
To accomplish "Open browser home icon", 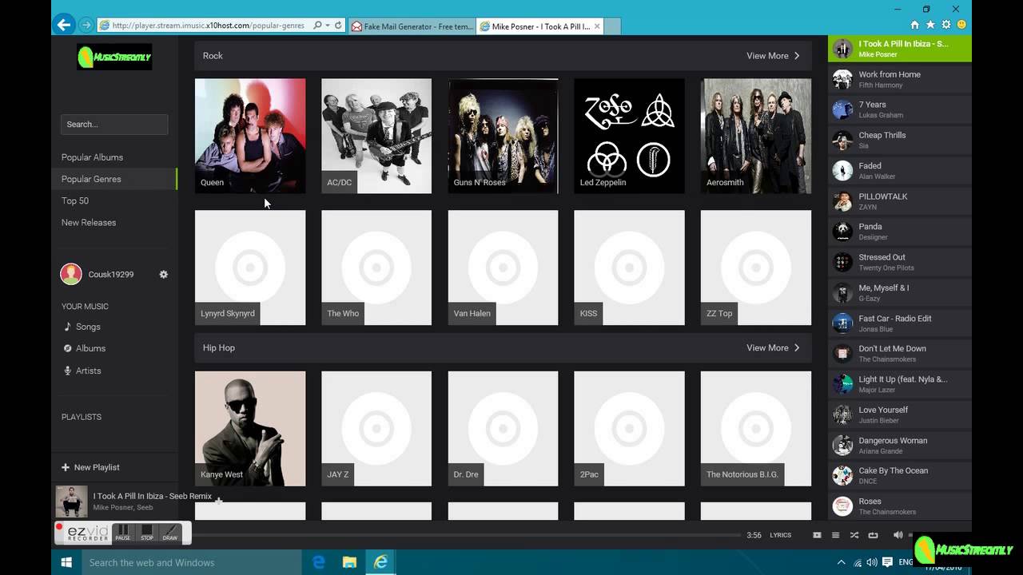I will coord(915,25).
